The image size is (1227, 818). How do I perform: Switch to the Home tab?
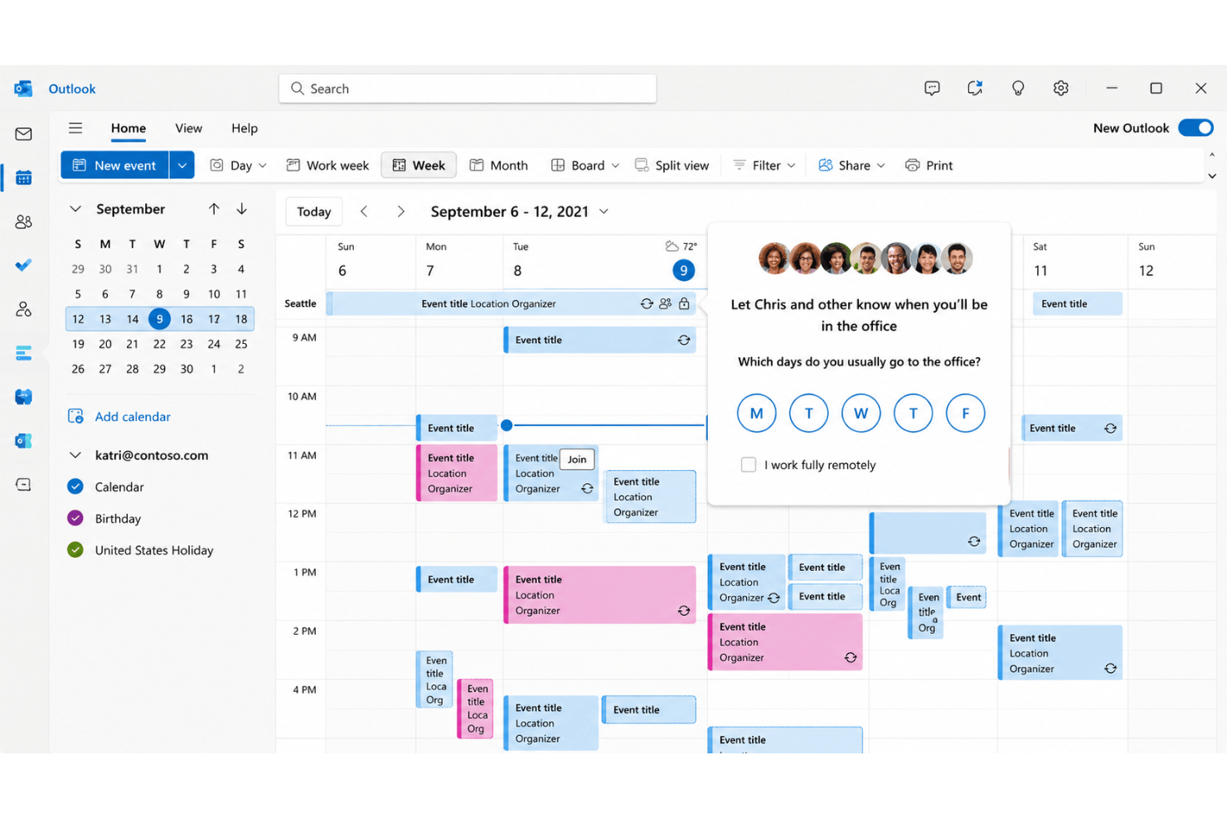129,128
